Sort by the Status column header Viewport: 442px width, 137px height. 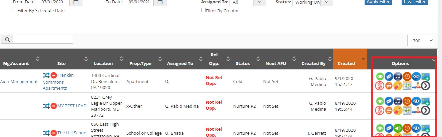coord(243,63)
